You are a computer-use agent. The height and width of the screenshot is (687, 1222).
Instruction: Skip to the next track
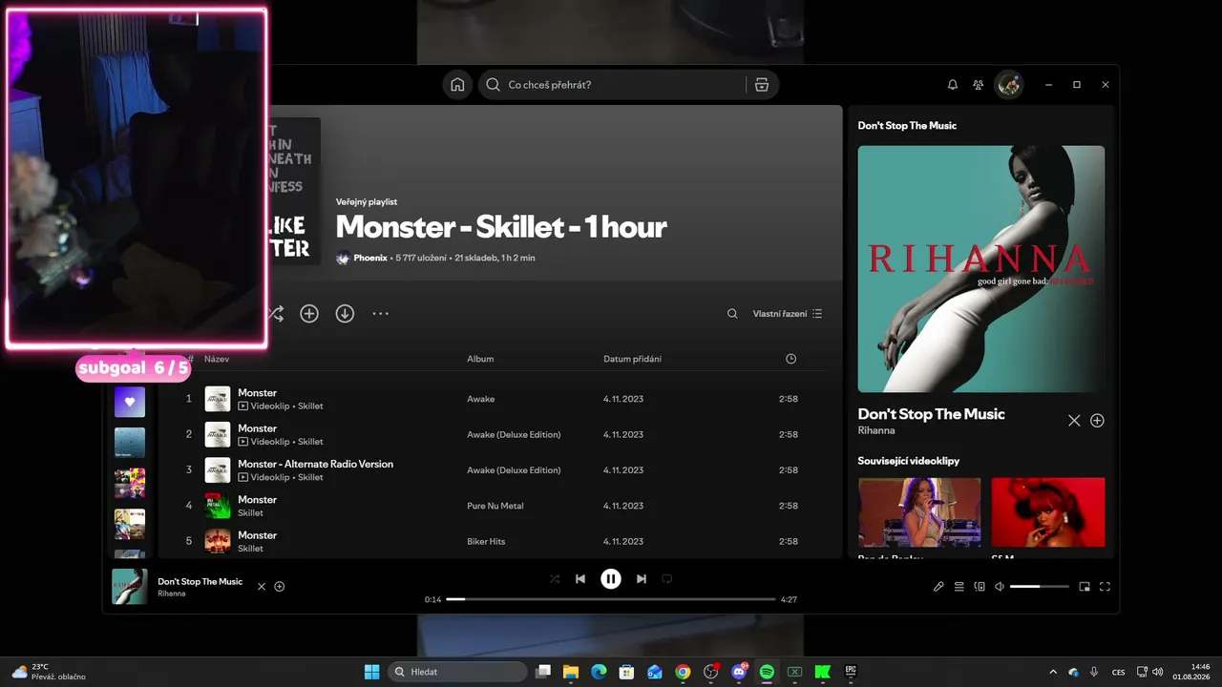click(x=642, y=579)
